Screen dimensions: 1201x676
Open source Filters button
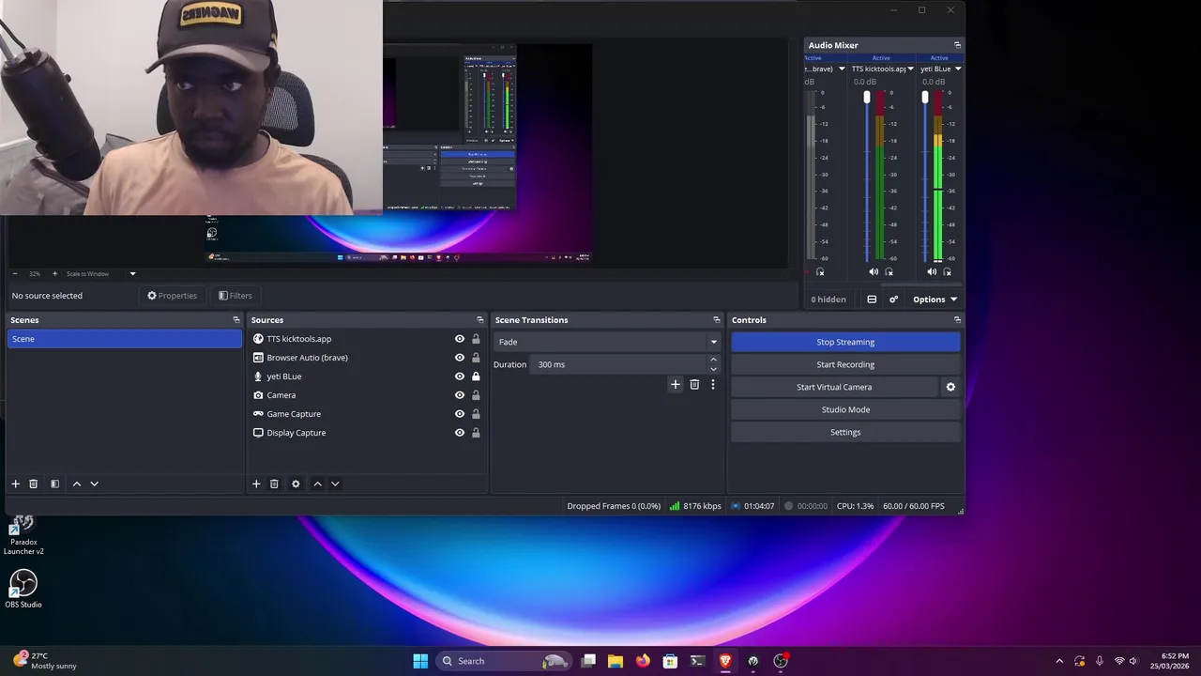click(236, 296)
